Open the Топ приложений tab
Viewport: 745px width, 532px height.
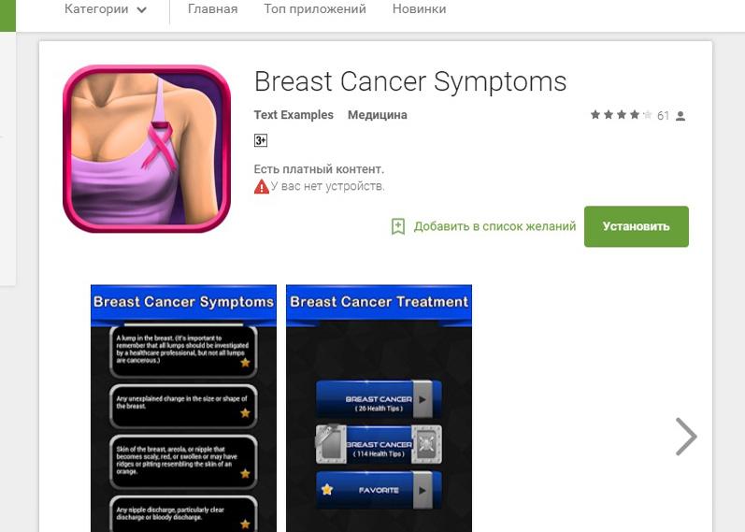[314, 9]
